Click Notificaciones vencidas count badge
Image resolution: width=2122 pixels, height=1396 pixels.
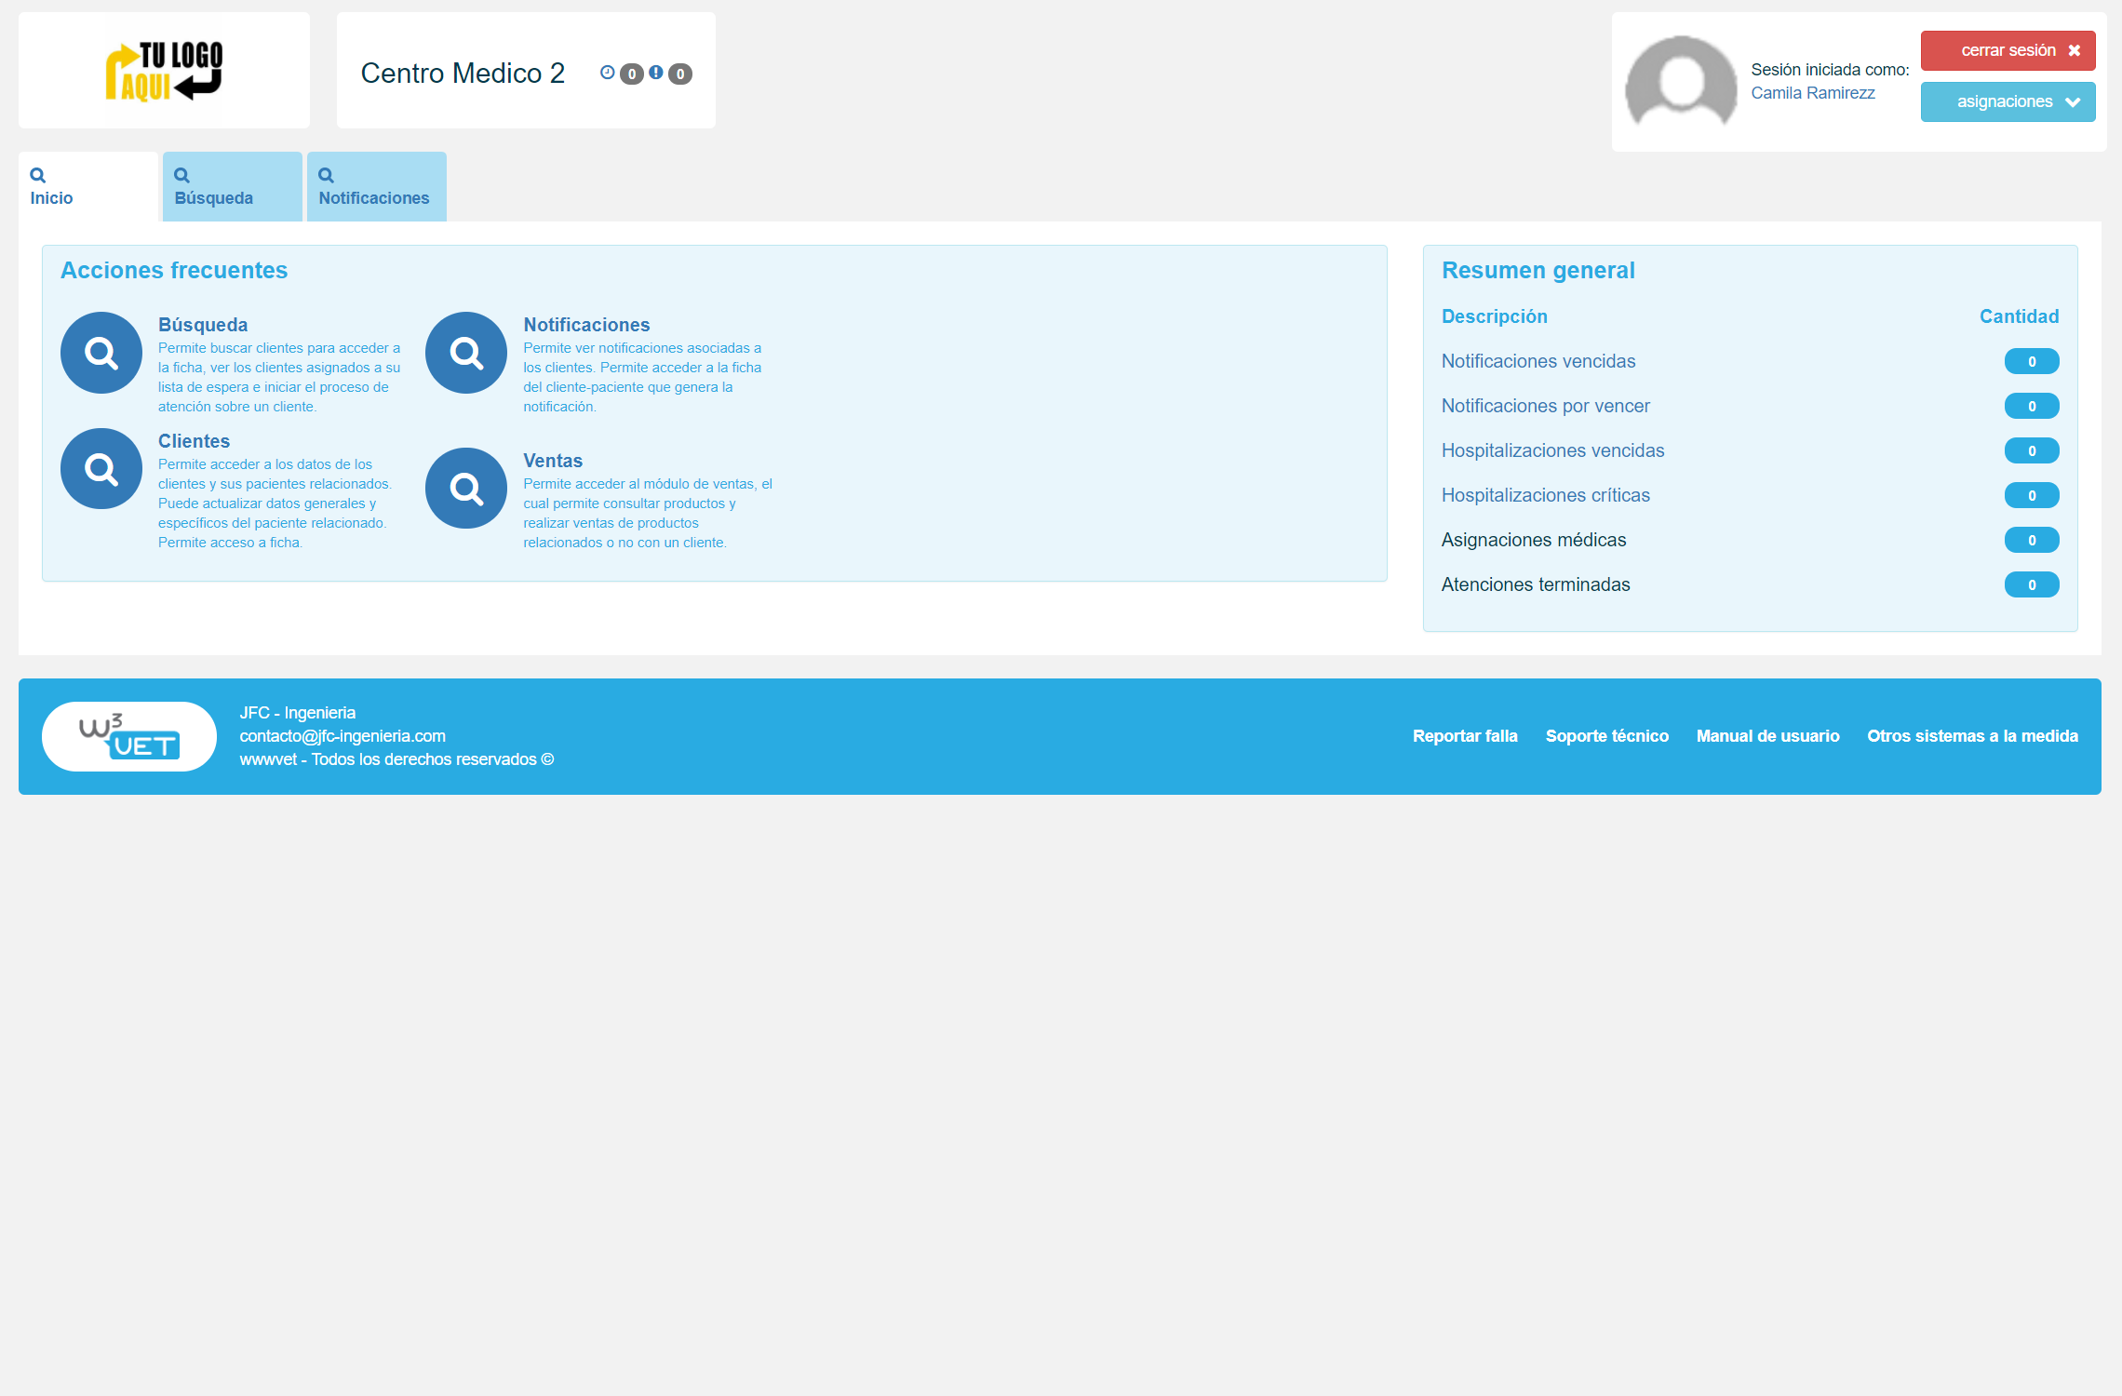click(x=2031, y=362)
